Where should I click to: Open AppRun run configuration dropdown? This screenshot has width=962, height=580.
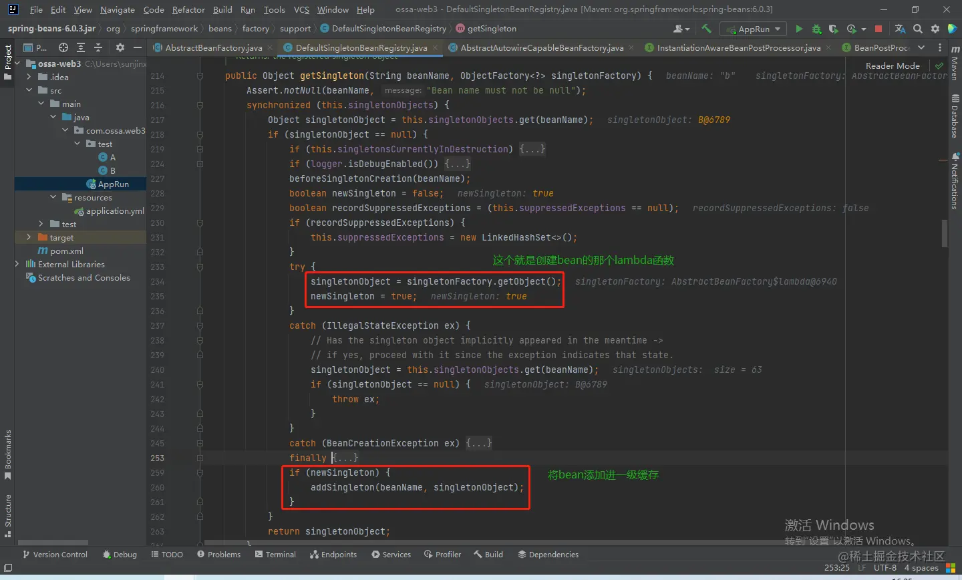752,29
